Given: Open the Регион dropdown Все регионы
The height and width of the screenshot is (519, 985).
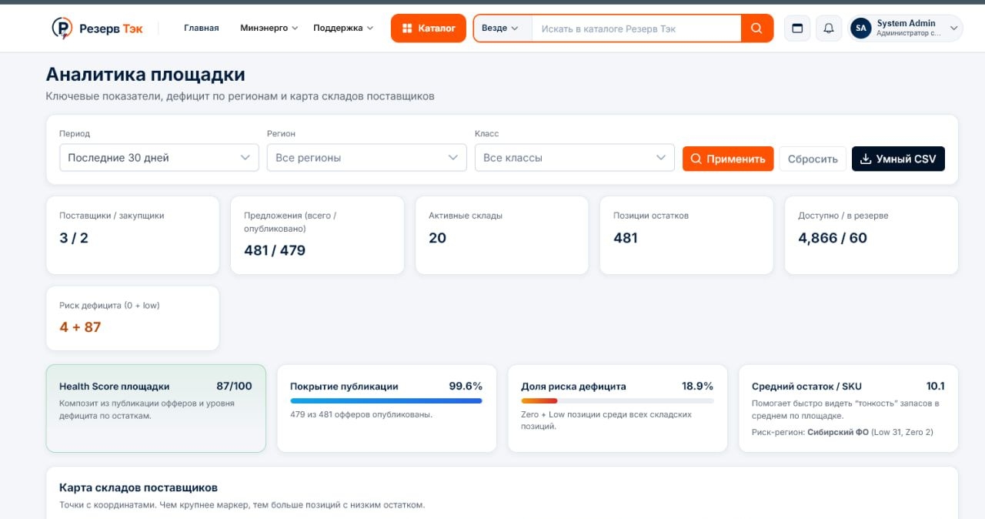Looking at the screenshot, I should (367, 158).
